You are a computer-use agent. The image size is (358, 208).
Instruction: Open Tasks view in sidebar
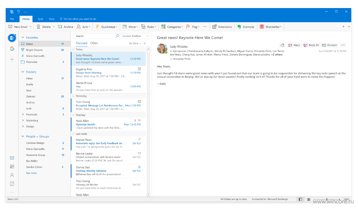[12, 184]
